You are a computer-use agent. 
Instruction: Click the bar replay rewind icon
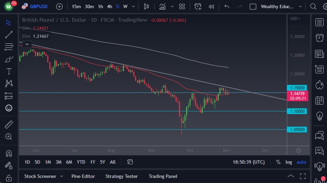(x=211, y=6)
